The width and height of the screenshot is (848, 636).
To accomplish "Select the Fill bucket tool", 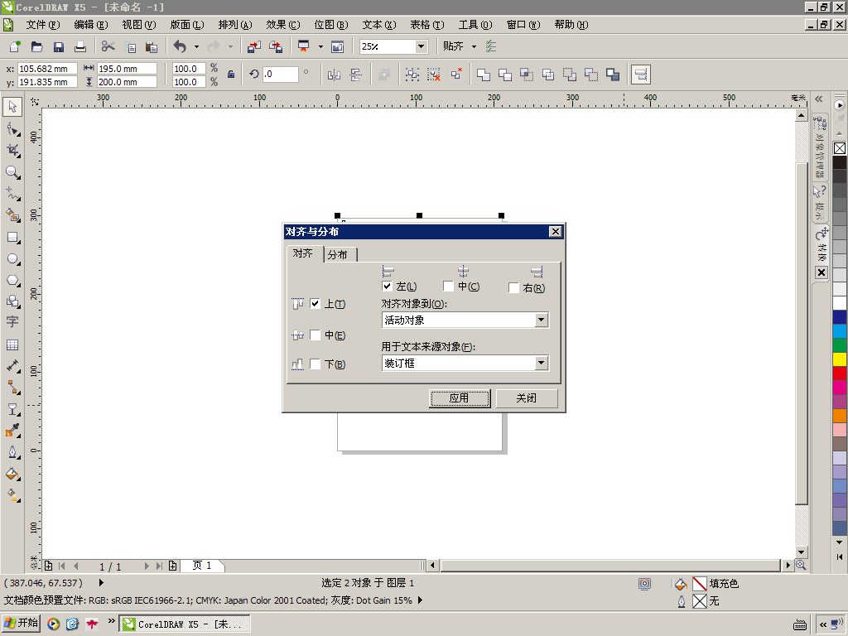I will click(x=12, y=475).
